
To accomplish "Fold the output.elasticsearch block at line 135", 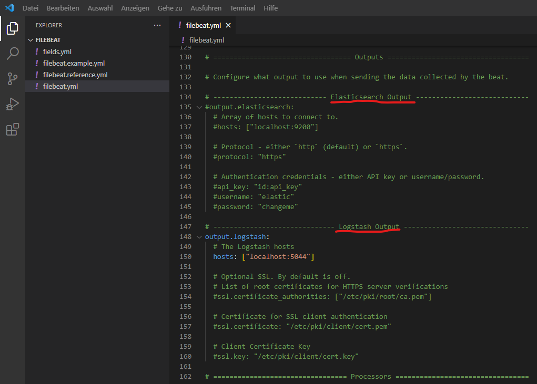I will pyautogui.click(x=199, y=107).
